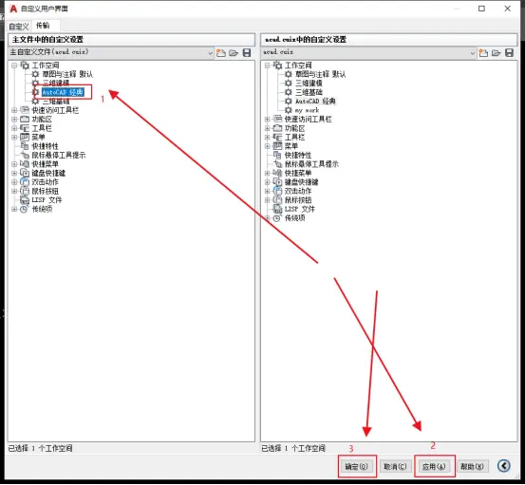The width and height of the screenshot is (525, 485).
Task: Select 菜单 in the left tree
Action: click(38, 138)
